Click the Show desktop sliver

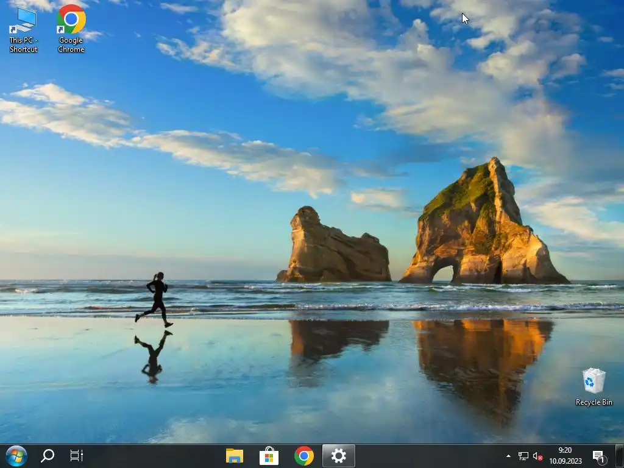619,456
